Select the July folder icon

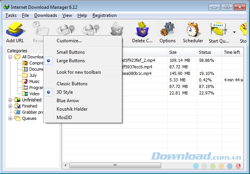click(25, 75)
